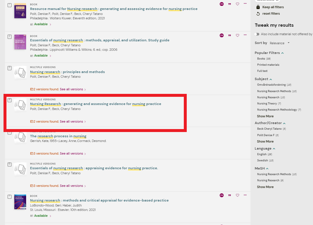Check Available status for Resource manual book

click(x=41, y=24)
